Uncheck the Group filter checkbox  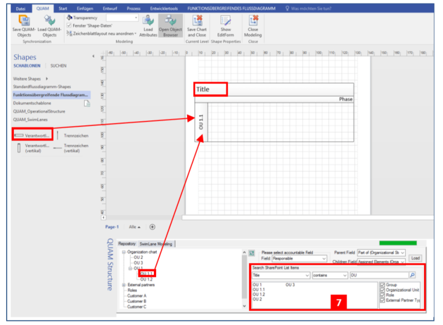tap(382, 285)
